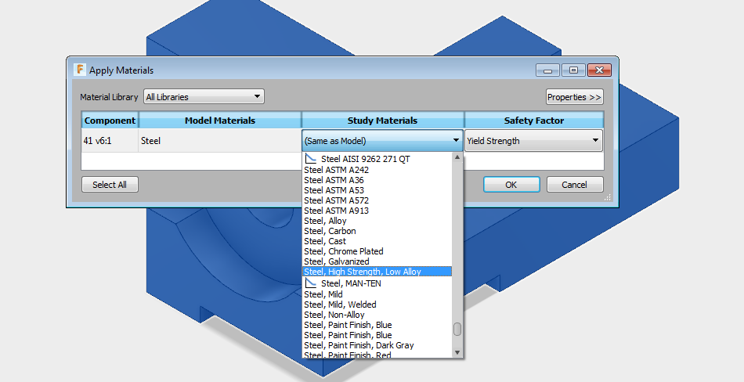Select Steel AISI 9262 271 QT curve icon
Image resolution: width=744 pixels, height=382 pixels.
click(310, 159)
